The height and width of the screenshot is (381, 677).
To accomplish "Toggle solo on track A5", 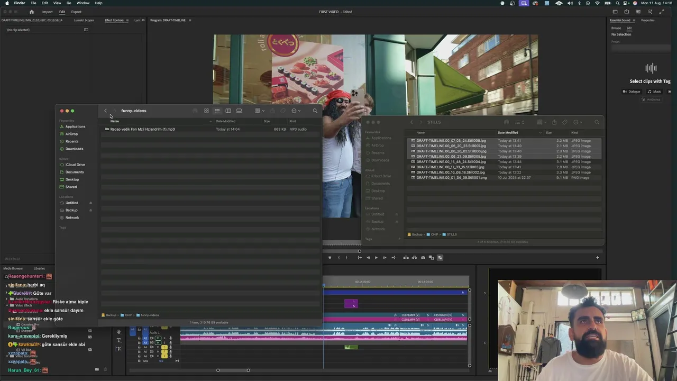I will pos(164,351).
